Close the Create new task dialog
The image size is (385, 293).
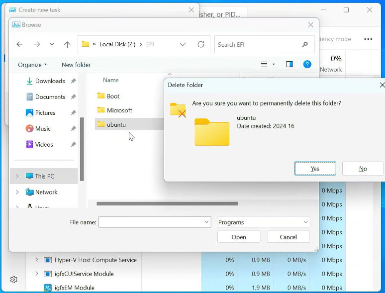[x=192, y=10]
